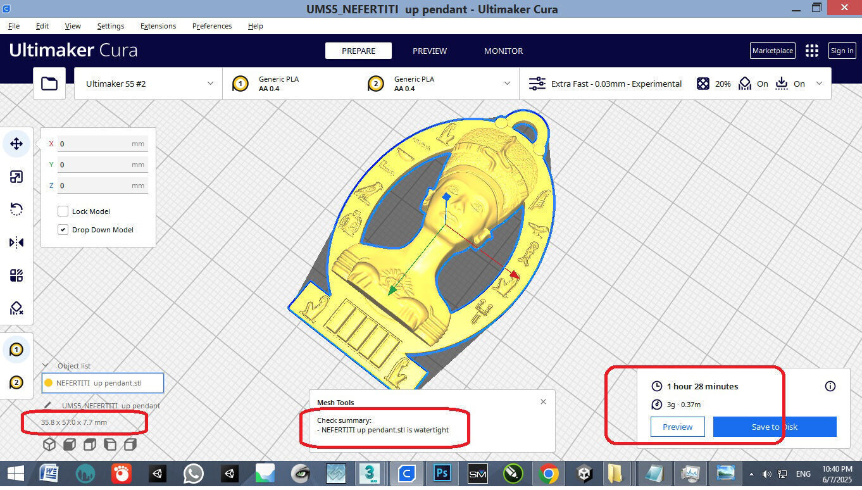
Task: Collapse the Object list expander
Action: click(x=46, y=365)
